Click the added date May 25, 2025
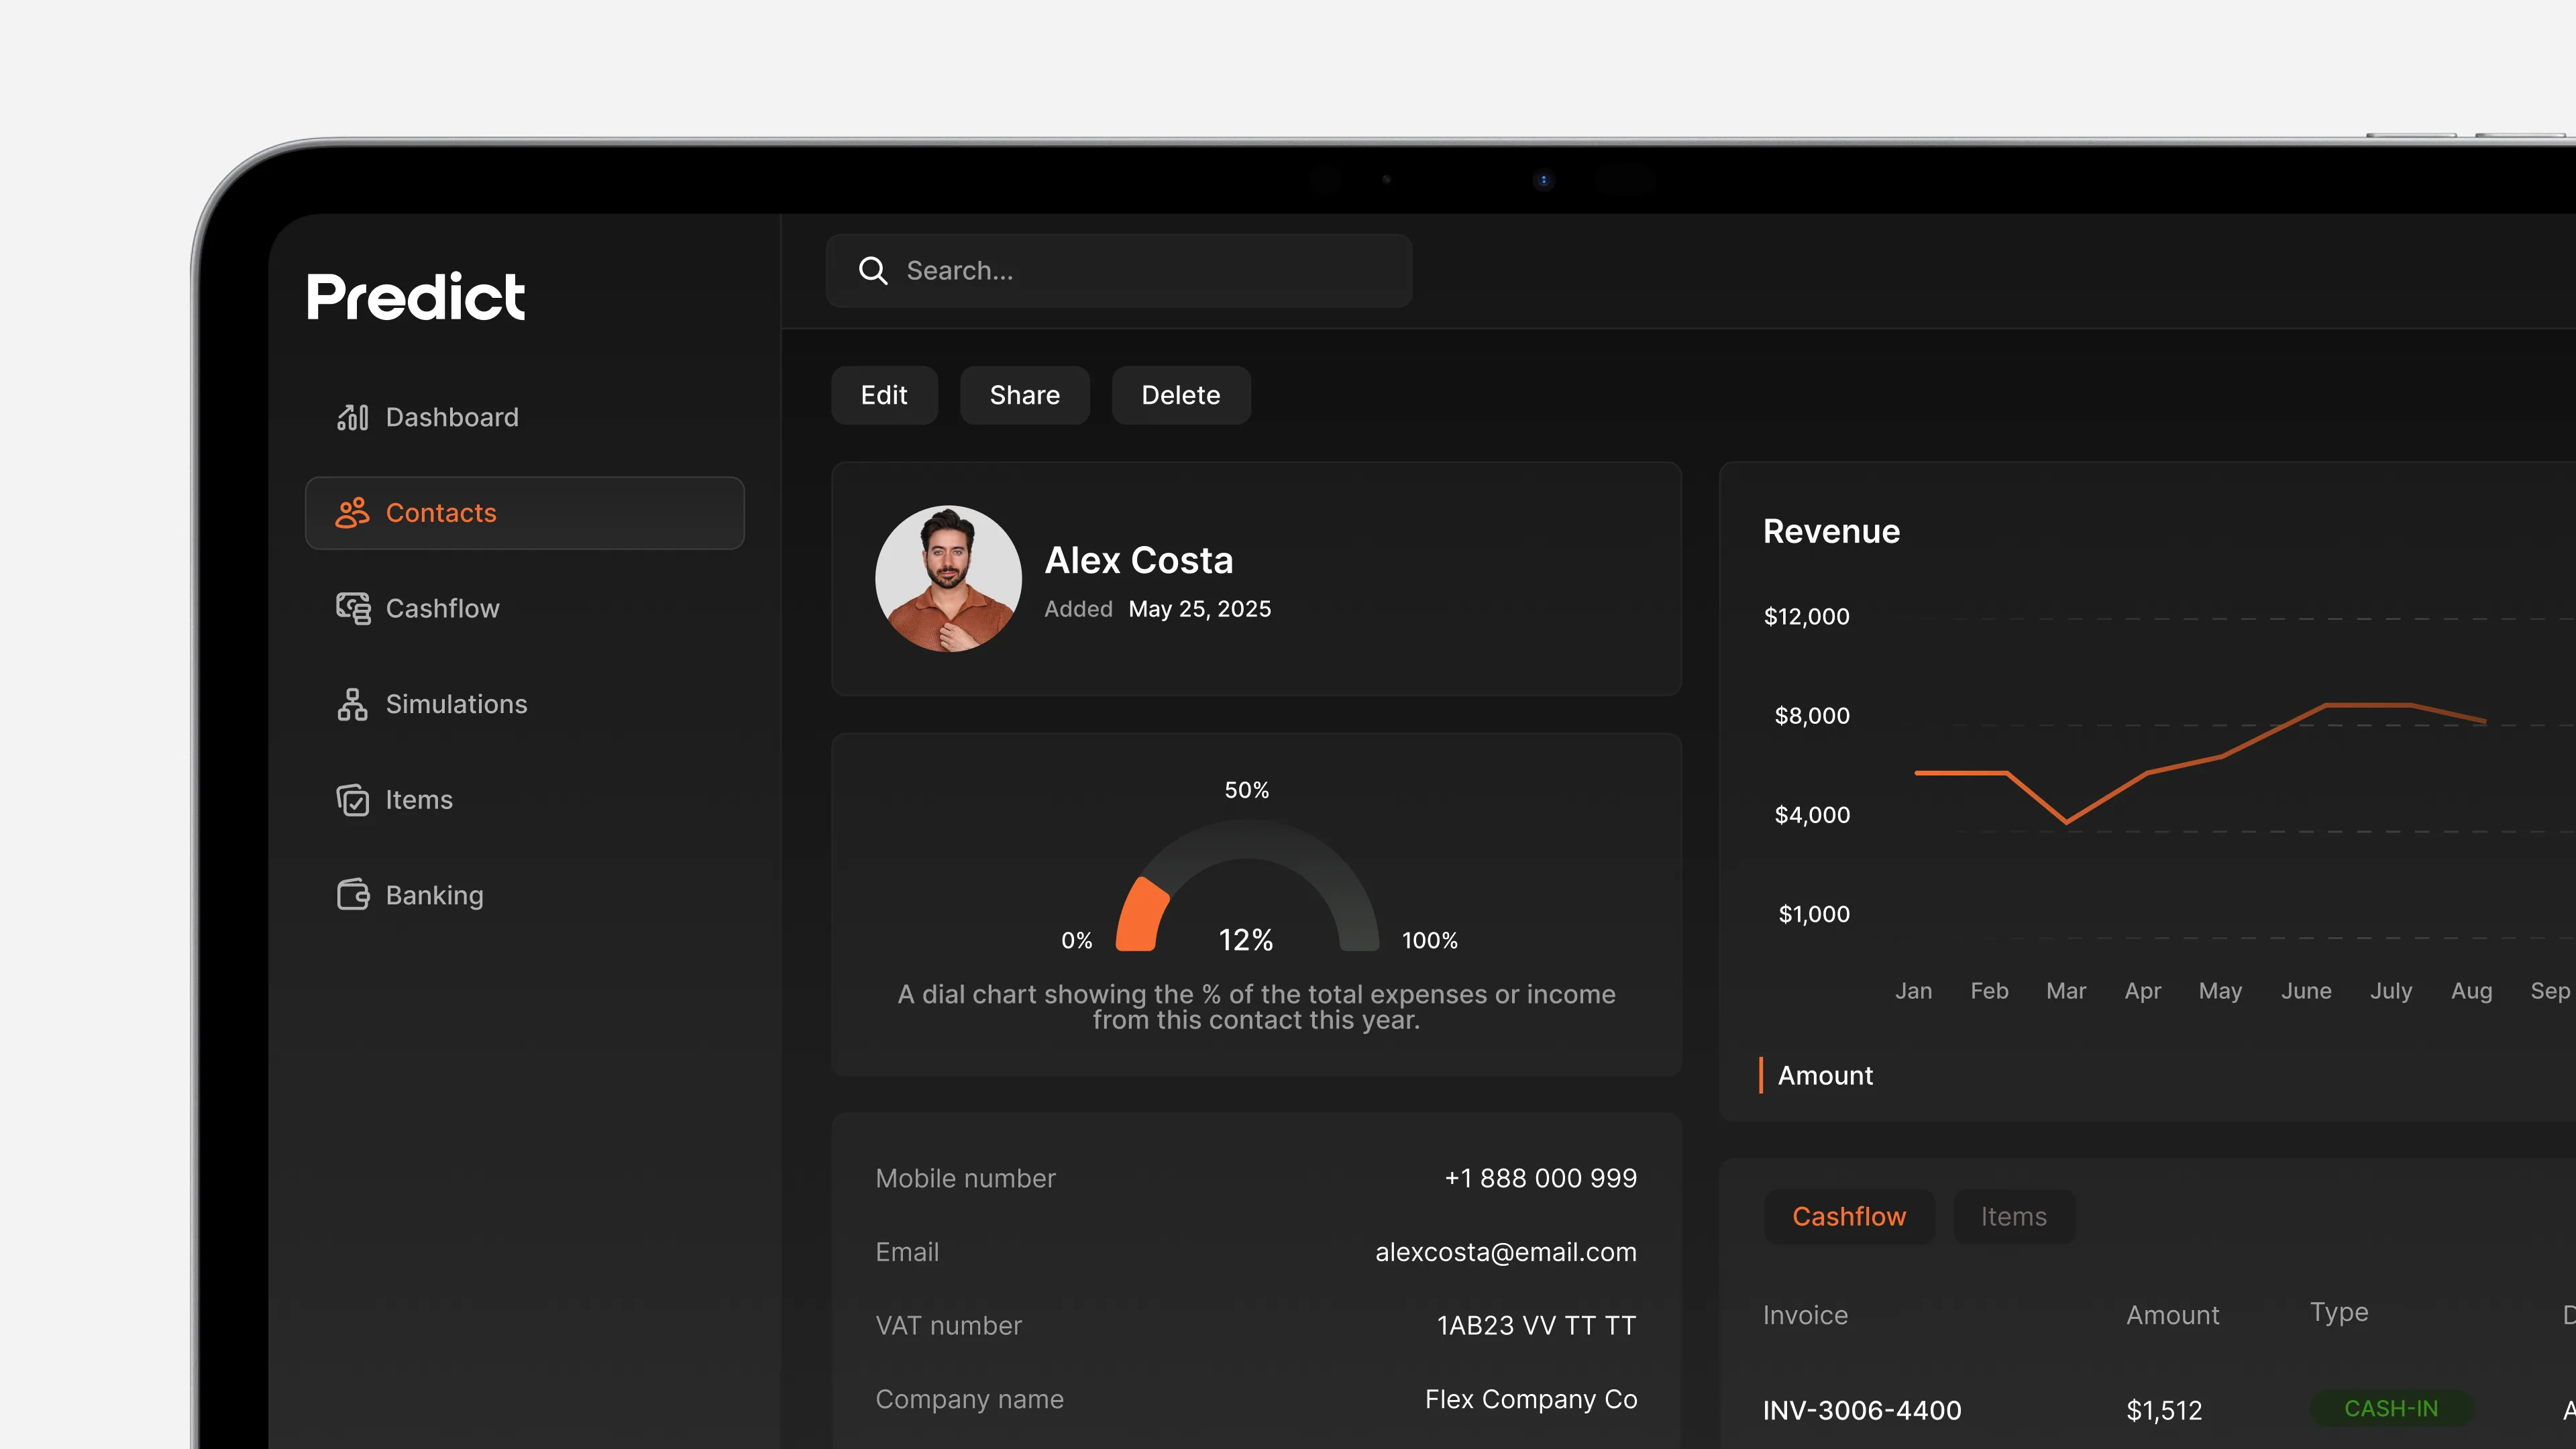 click(1200, 609)
